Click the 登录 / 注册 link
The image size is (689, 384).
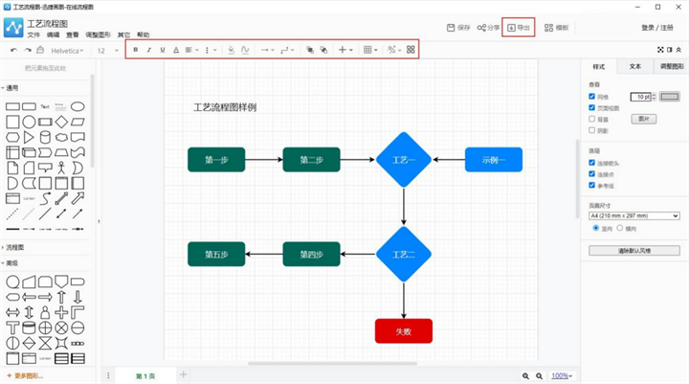click(656, 28)
